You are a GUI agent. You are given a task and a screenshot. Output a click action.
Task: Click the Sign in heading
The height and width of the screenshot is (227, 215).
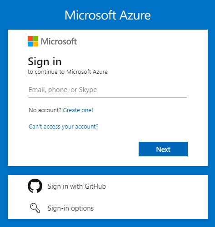click(x=45, y=62)
